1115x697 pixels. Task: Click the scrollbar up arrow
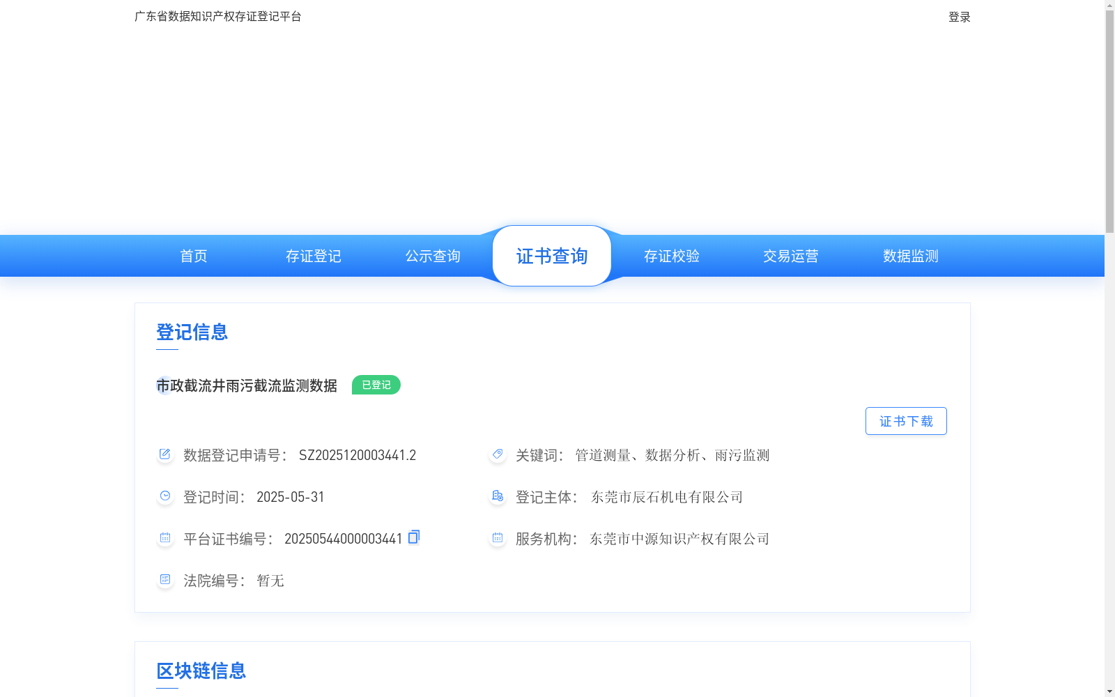pyautogui.click(x=1109, y=5)
